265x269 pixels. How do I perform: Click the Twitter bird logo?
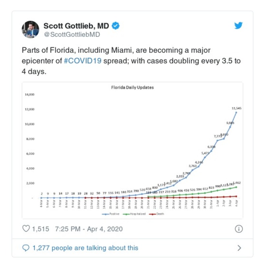pyautogui.click(x=238, y=26)
